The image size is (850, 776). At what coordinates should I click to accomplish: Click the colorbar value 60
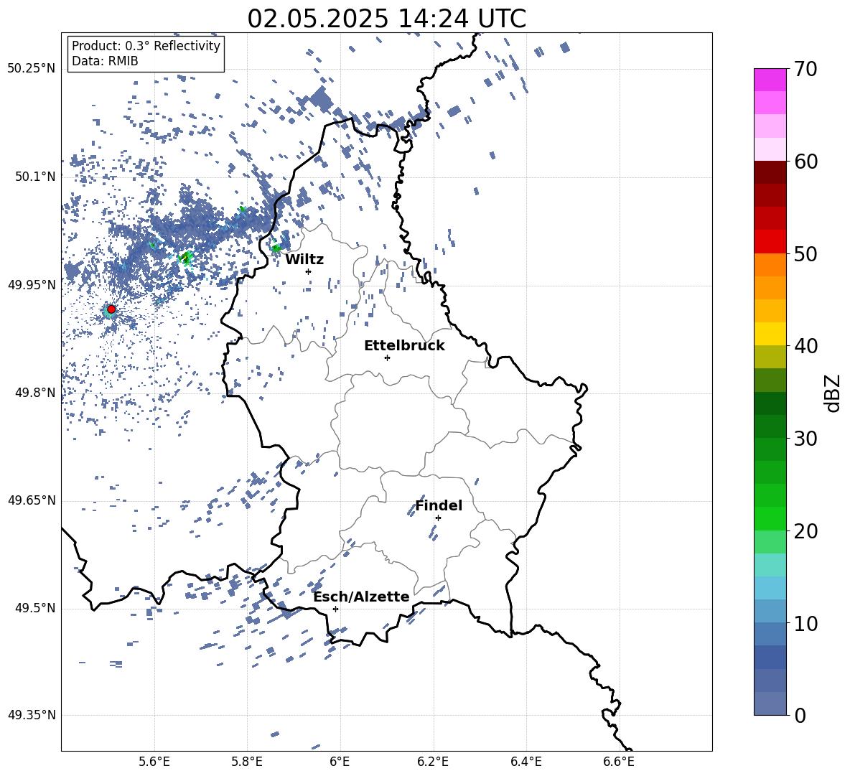805,162
